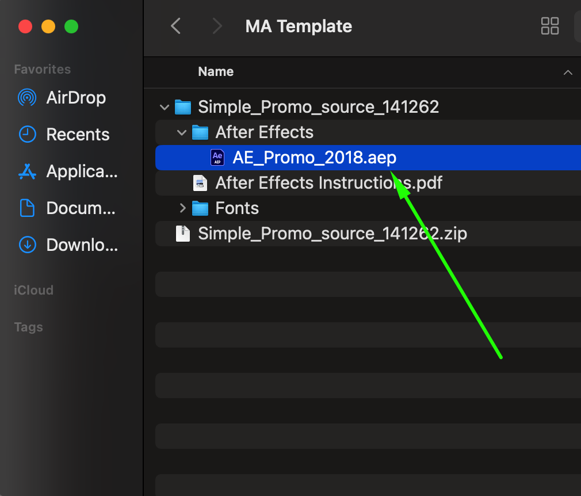Viewport: 581px width, 496px height.
Task: Click the Documents sidebar icon
Action: coord(27,208)
